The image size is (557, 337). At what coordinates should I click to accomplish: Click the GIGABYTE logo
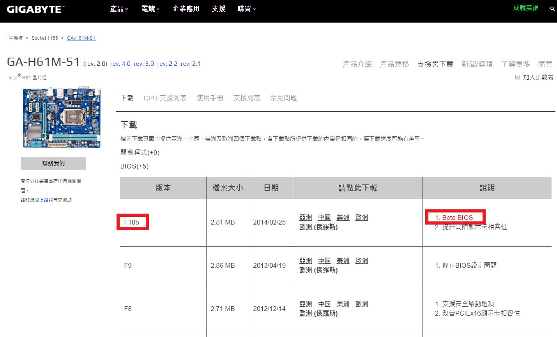point(35,9)
